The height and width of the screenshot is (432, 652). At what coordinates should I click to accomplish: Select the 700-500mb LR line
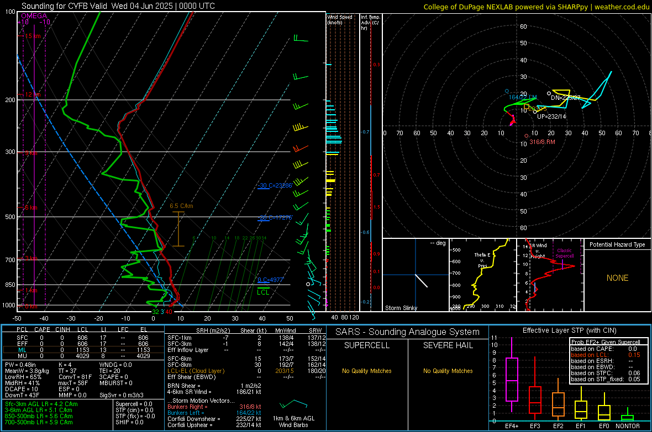coord(39,422)
